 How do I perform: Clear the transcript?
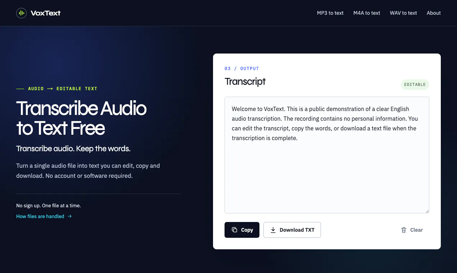point(412,230)
